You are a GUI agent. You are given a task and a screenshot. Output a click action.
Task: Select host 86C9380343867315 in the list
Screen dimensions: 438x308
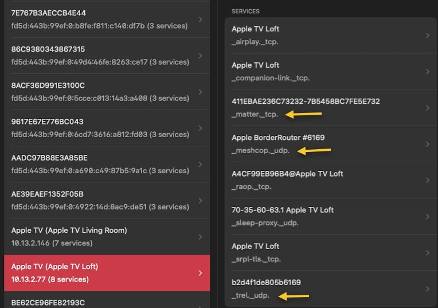(x=107, y=56)
